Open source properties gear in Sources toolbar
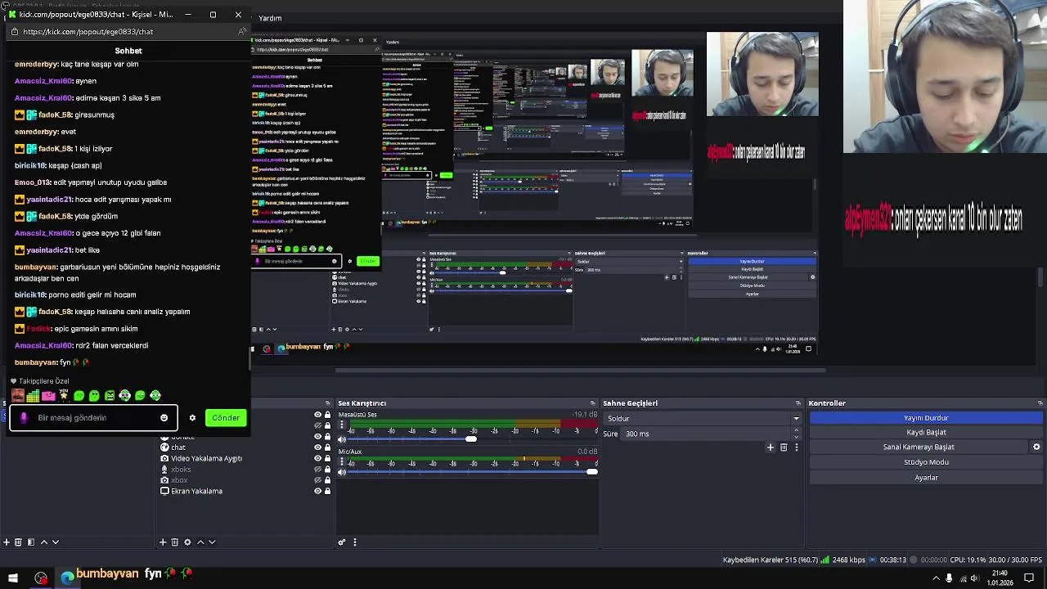This screenshot has height=589, width=1047. [187, 542]
